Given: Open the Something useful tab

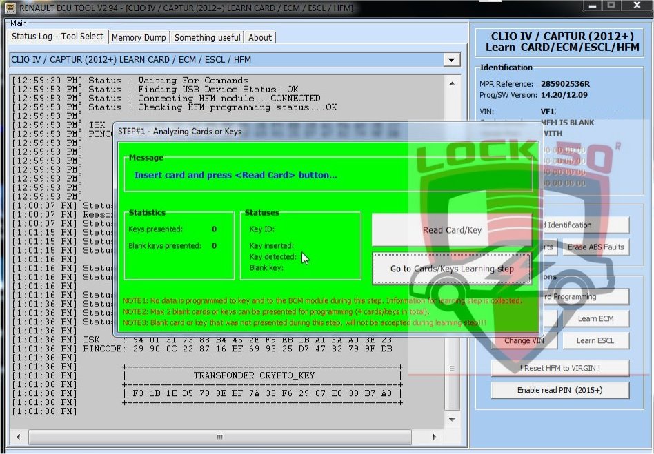Looking at the screenshot, I should 208,37.
